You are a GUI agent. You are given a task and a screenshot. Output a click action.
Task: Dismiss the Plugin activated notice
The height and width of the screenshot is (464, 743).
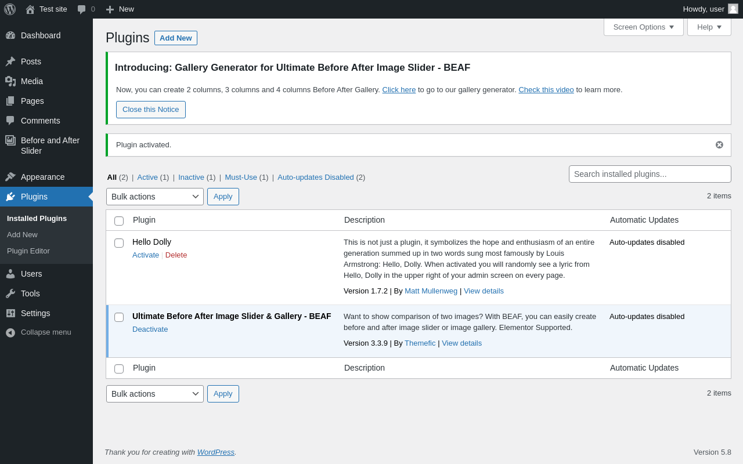click(719, 145)
